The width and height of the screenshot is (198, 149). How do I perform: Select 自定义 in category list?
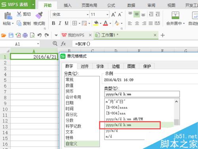point(82,143)
